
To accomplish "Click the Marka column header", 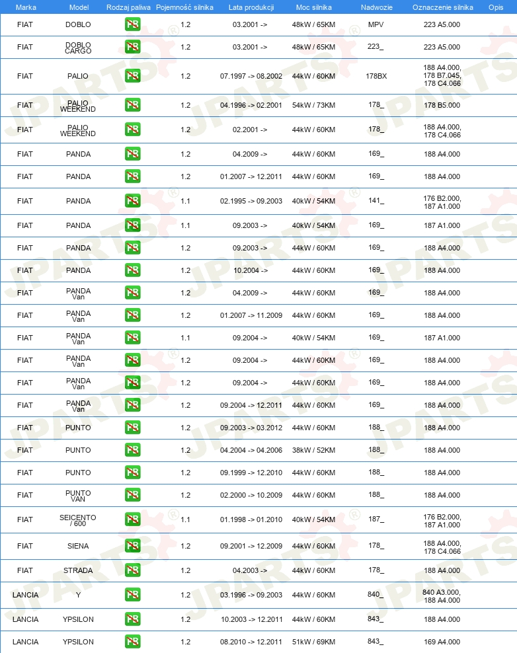I will (26, 7).
